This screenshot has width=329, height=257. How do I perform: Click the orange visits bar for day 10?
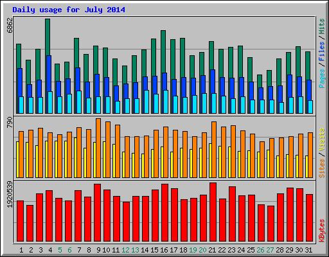pyautogui.click(x=108, y=150)
